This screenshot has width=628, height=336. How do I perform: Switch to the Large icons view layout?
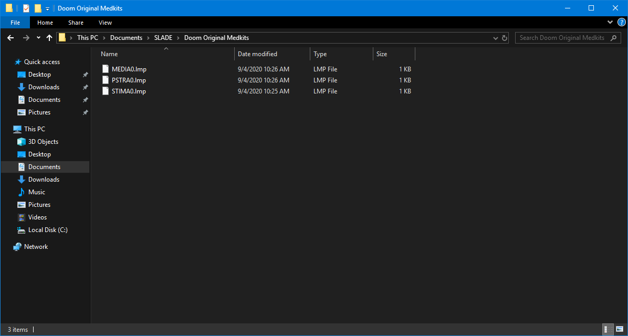click(x=619, y=330)
